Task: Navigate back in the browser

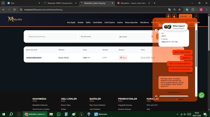Action: coord(3,10)
